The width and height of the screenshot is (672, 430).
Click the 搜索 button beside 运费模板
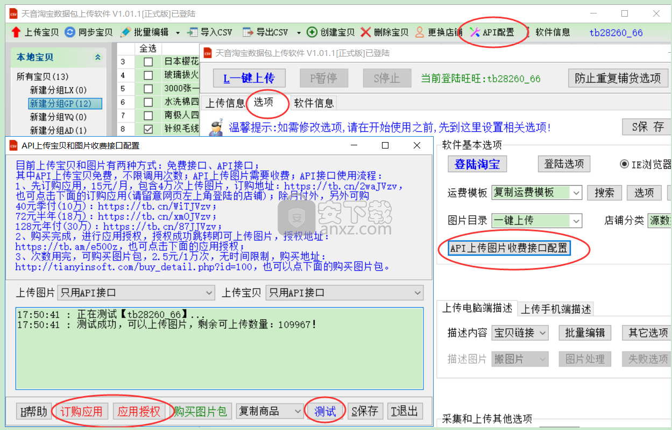click(604, 193)
